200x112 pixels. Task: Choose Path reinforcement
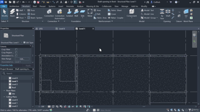(x=97, y=14)
